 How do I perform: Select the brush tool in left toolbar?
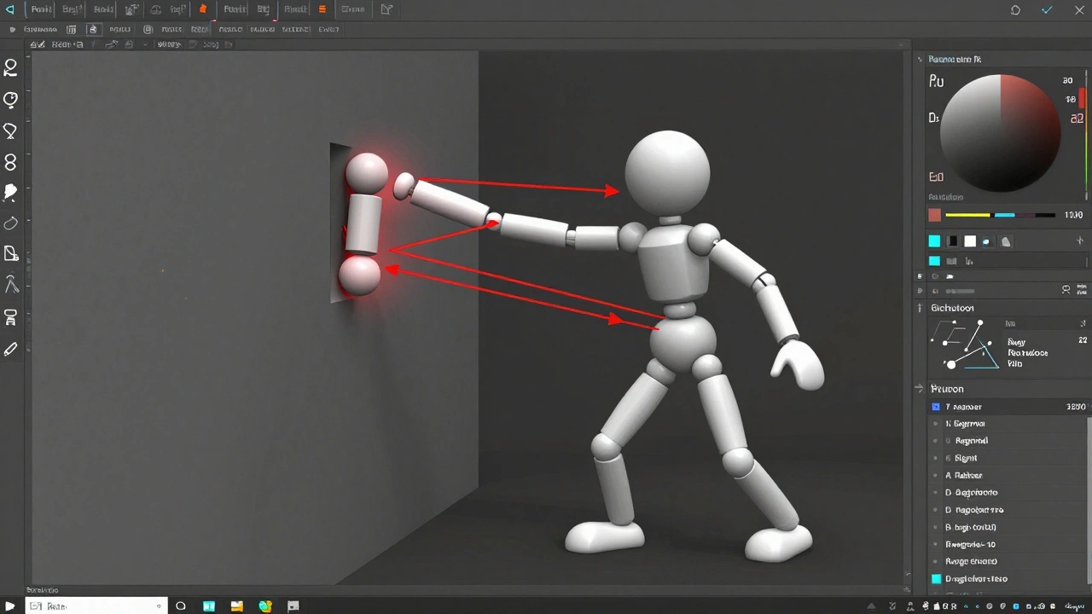point(11,192)
